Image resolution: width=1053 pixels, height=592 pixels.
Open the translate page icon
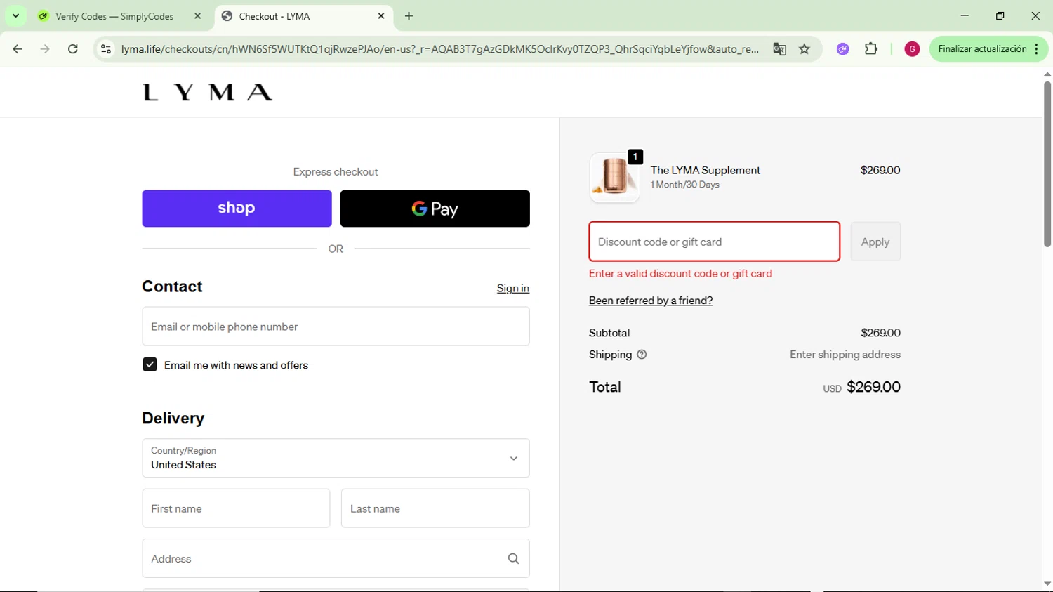[779, 49]
